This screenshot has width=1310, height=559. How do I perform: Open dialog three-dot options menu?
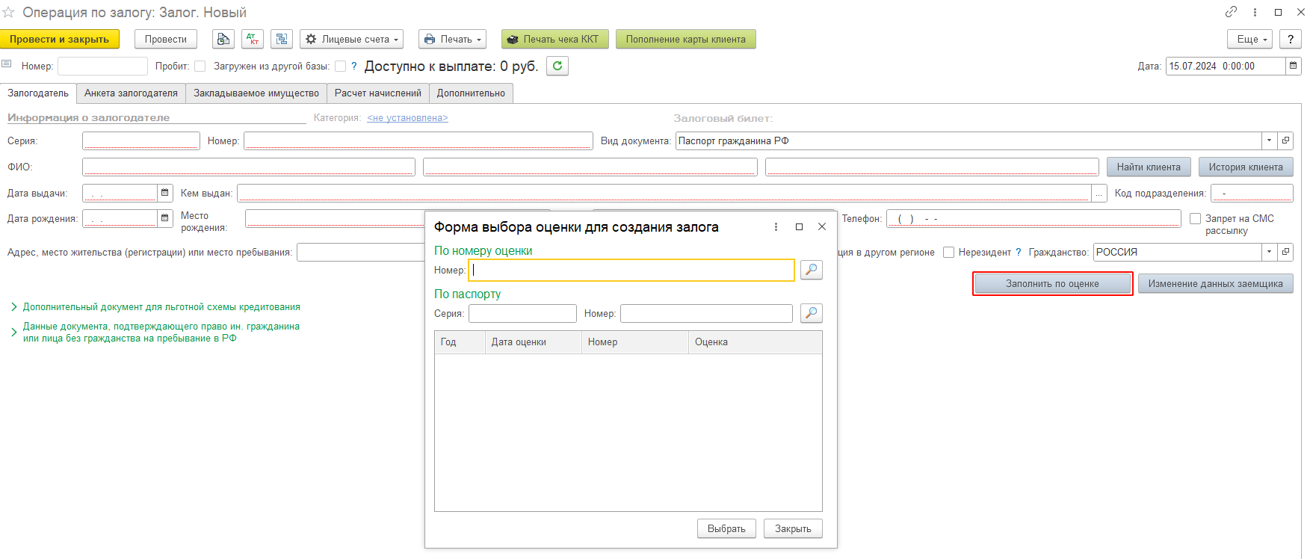pos(776,226)
